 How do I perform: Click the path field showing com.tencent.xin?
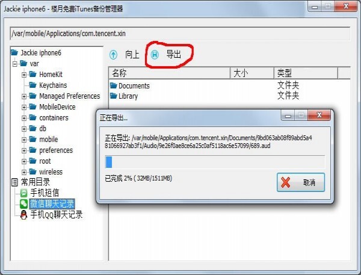tap(180, 34)
